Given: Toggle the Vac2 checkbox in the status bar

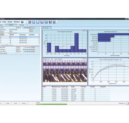Looking at the screenshot, I should tap(6, 103).
